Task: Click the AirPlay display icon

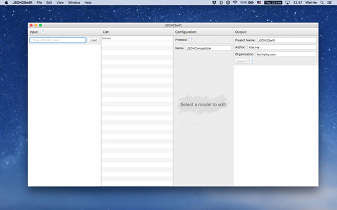Action: tap(288, 3)
